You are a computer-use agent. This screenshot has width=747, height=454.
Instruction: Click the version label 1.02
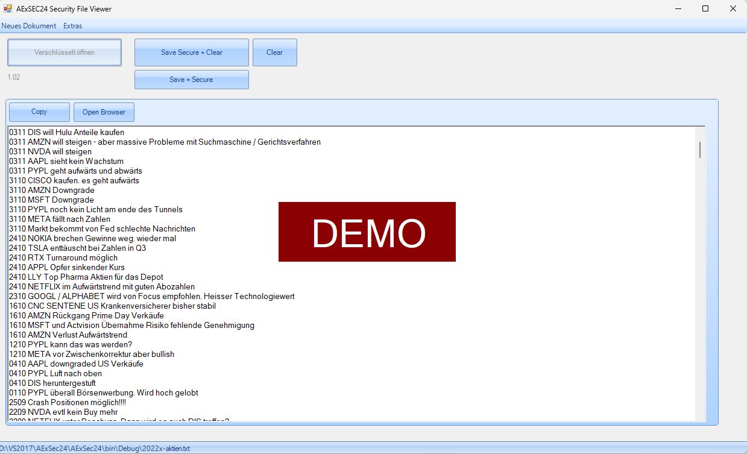(14, 77)
